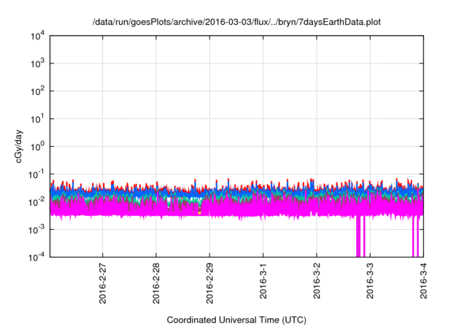Click the 10^0 y-axis tick label
The image size is (467, 327).
[37, 147]
